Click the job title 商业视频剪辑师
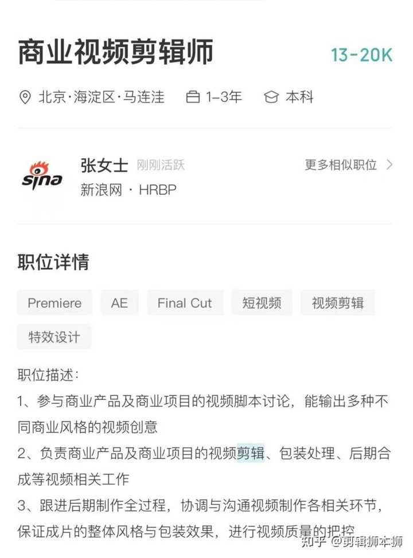The image size is (413, 558). tap(115, 52)
